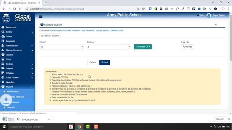The image size is (232, 130).
Task: Click the Generate CSV button
Action: point(143,47)
